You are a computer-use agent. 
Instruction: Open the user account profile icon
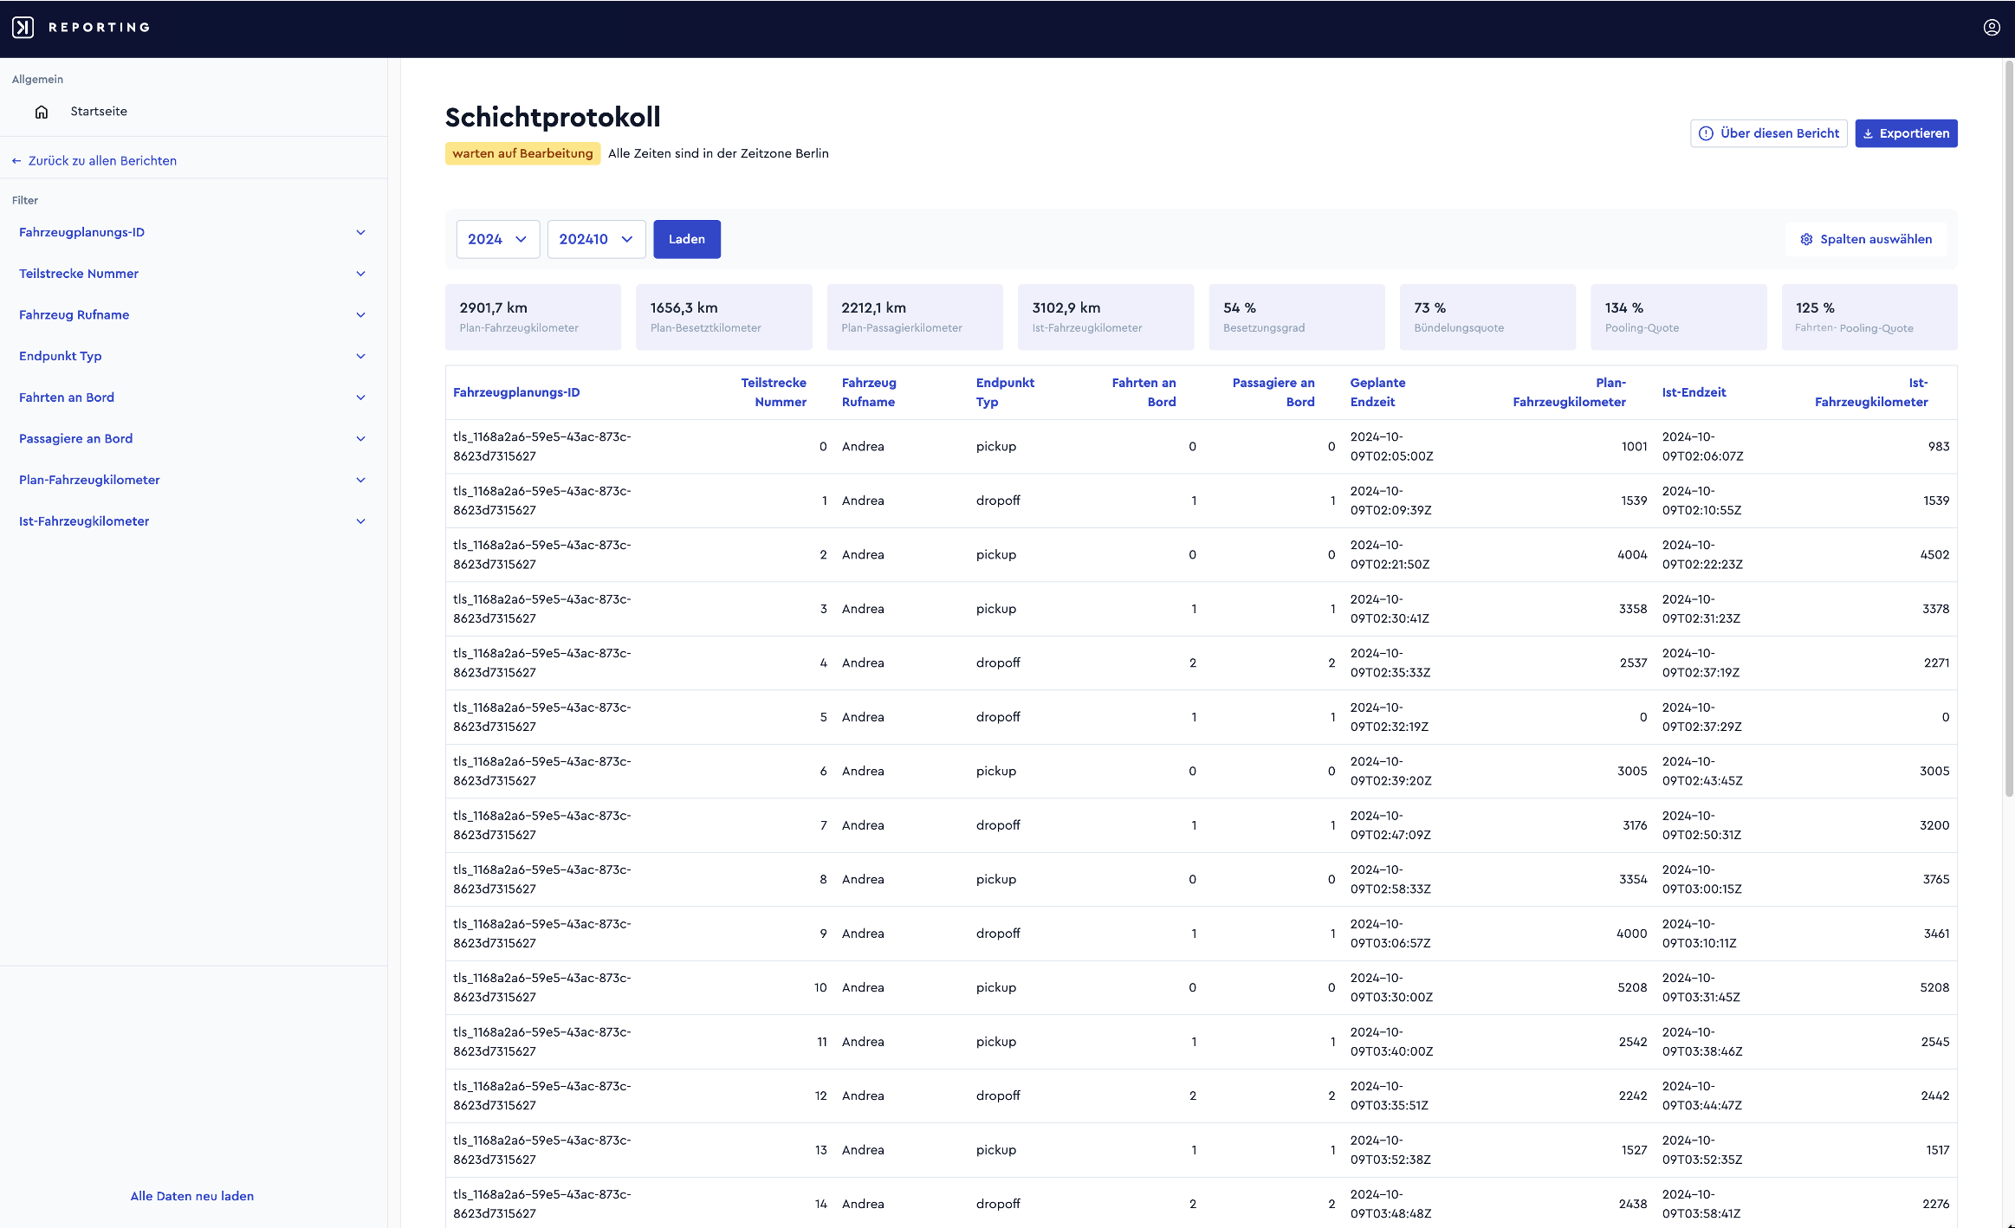coord(1992,28)
